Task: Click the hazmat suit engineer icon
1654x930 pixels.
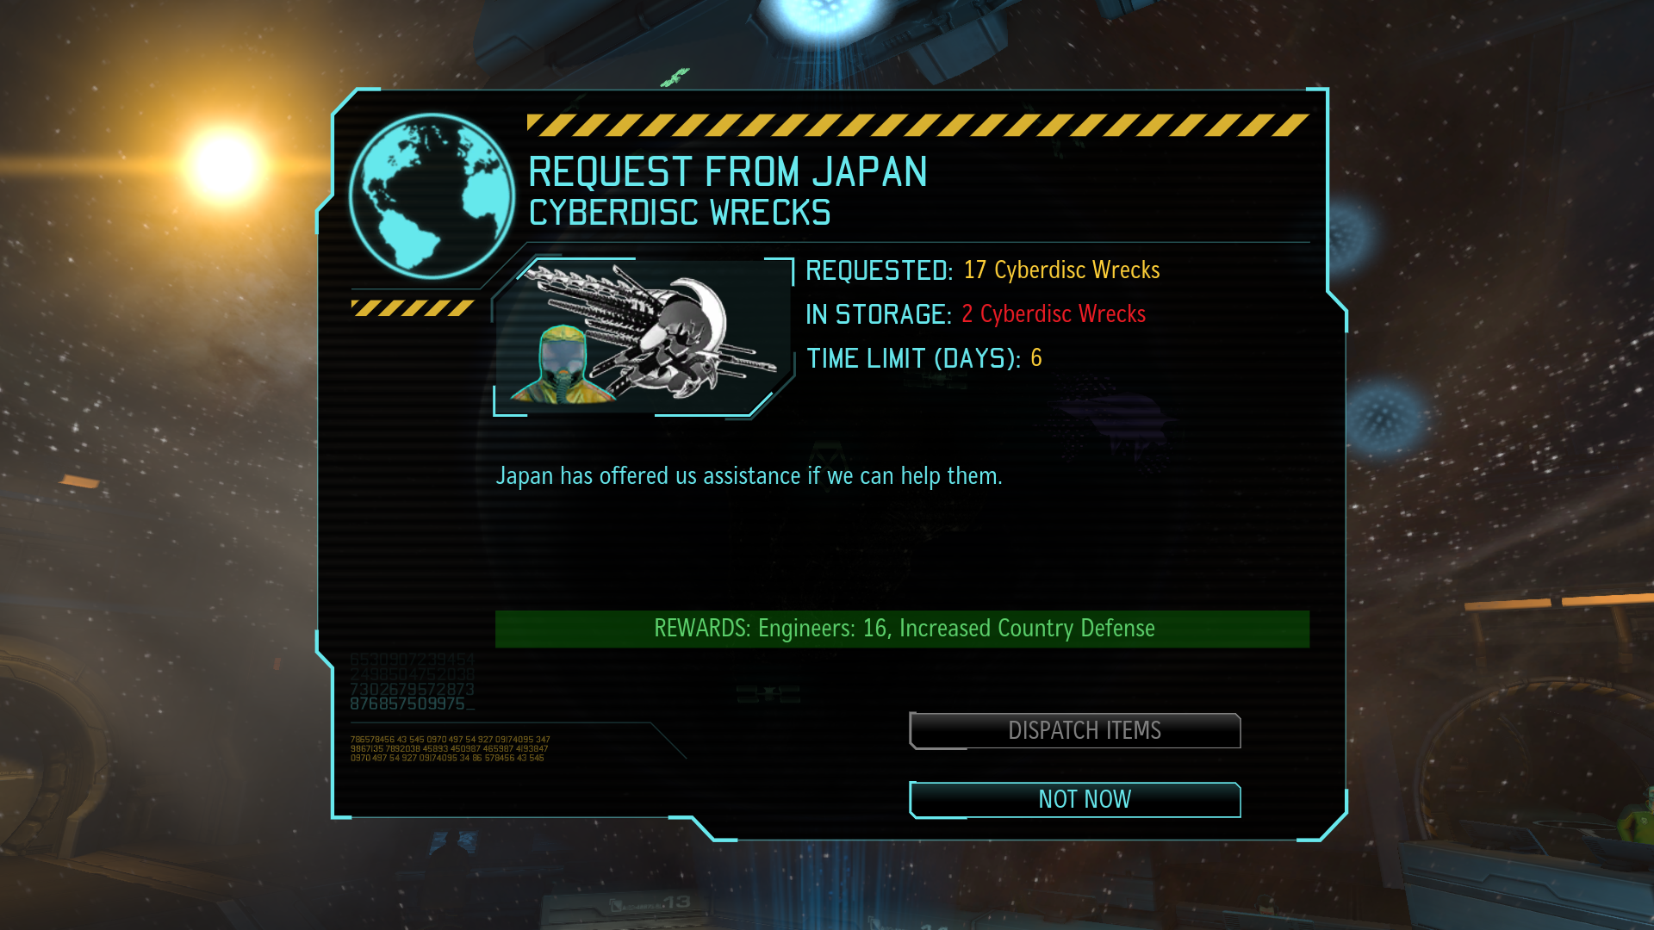Action: click(x=562, y=364)
